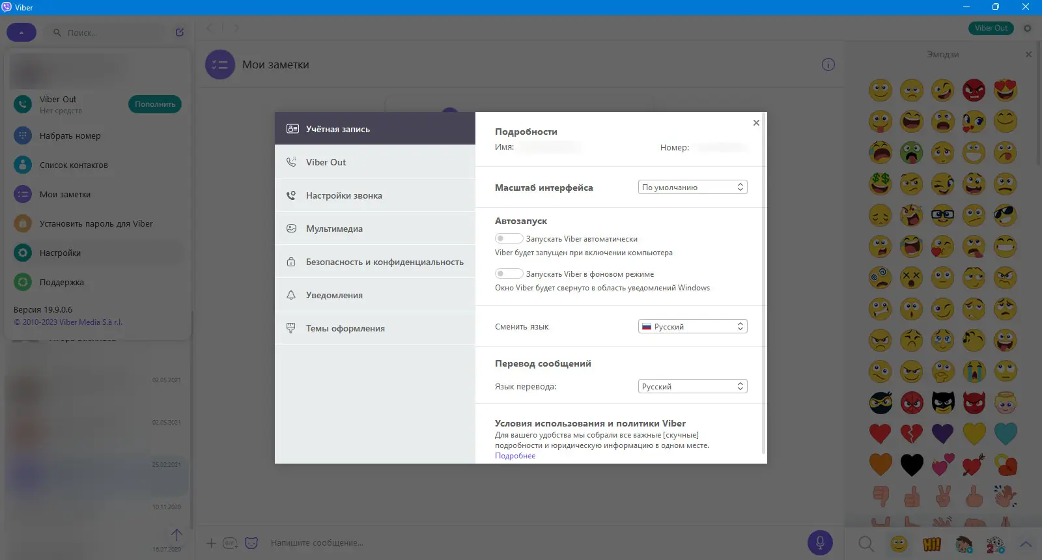Open Масштаб интерфейса dropdown
Screen dimensions: 1042x560
click(x=692, y=187)
